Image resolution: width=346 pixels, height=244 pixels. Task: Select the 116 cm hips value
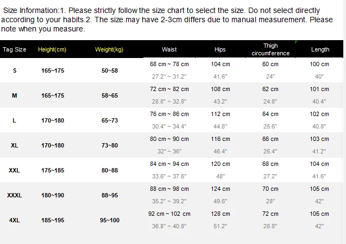pyautogui.click(x=220, y=139)
